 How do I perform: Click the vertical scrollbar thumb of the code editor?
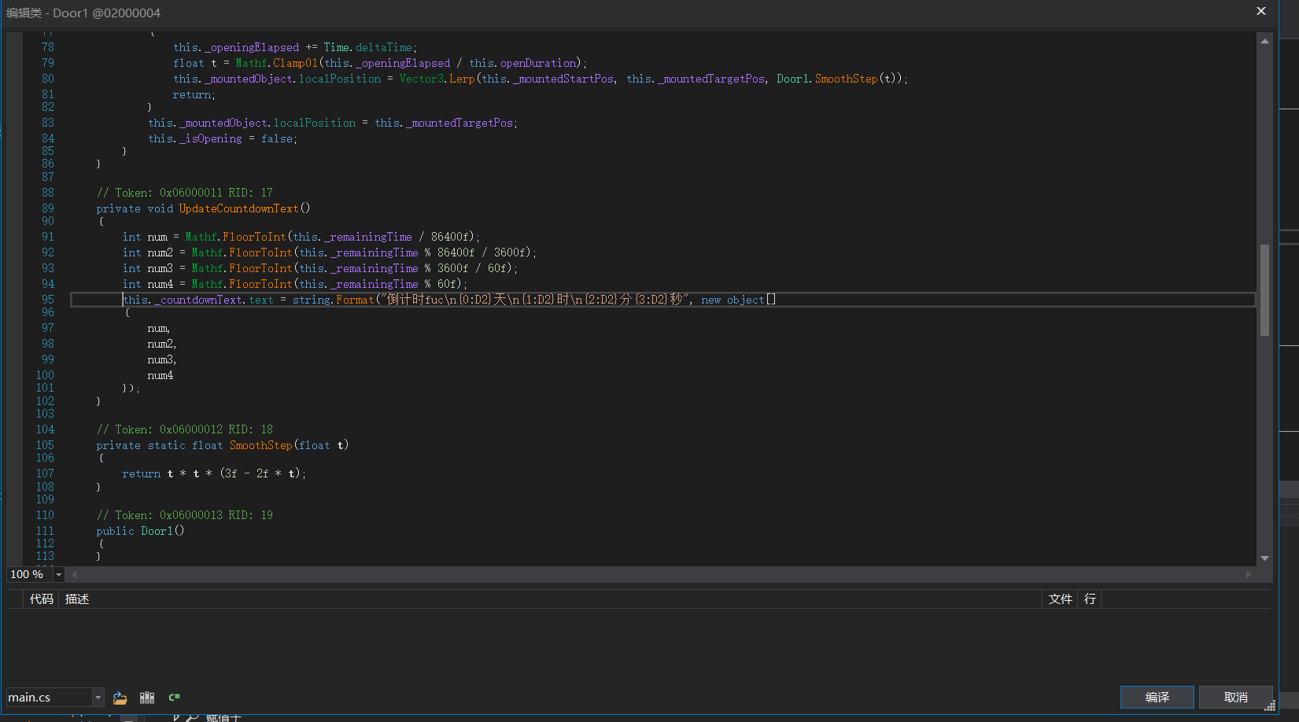tap(1265, 290)
